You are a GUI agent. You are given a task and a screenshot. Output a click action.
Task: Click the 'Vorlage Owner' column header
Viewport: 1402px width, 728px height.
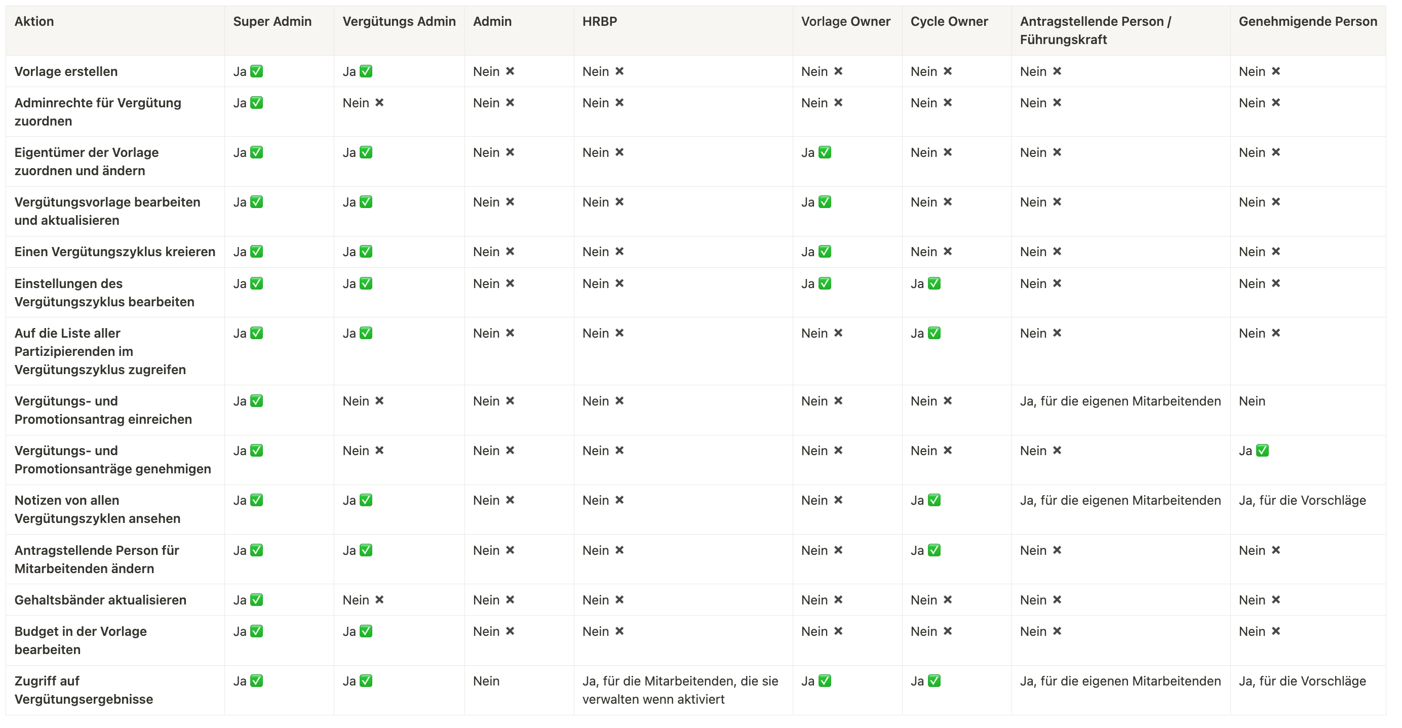point(846,22)
